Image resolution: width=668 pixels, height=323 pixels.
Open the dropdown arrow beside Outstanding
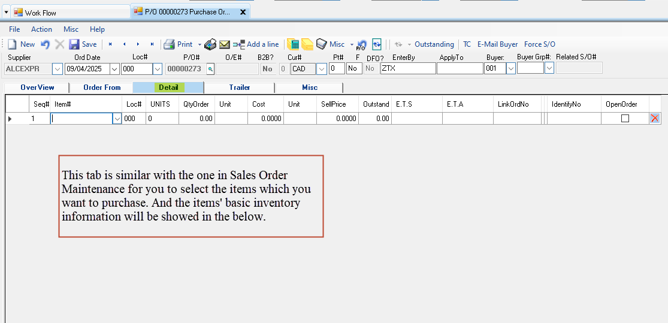click(x=409, y=45)
